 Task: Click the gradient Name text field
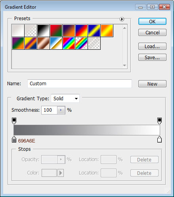[80, 84]
